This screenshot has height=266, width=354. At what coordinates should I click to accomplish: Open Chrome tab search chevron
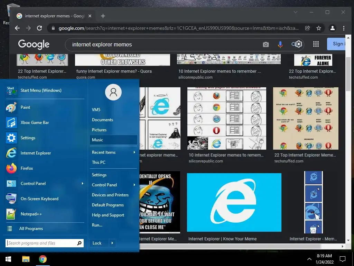(x=295, y=12)
